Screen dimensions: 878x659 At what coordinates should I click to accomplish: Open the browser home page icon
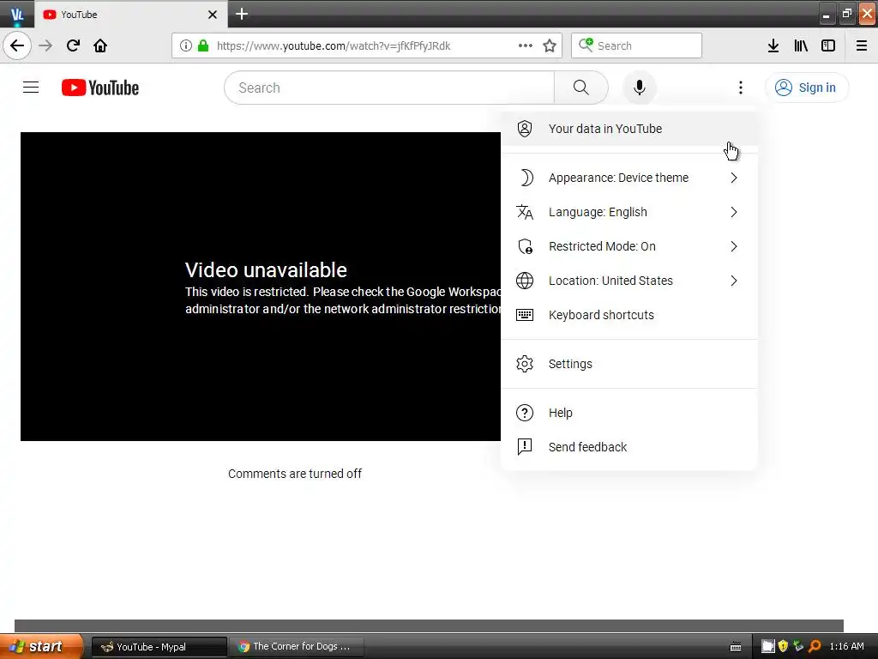click(100, 45)
